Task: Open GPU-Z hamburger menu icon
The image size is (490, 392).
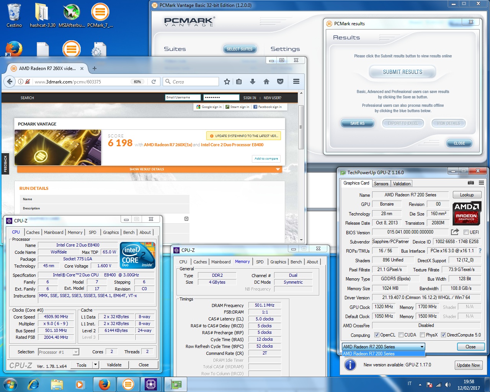Action: (x=481, y=183)
